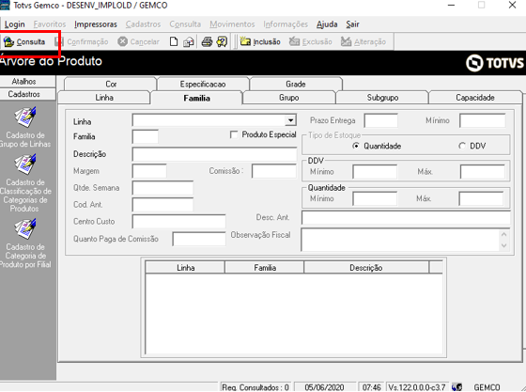Select the DDV radio button

pos(462,146)
